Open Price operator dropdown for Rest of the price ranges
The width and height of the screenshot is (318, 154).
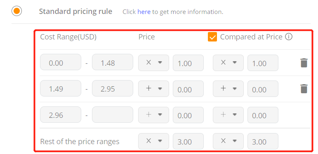[x=153, y=141]
